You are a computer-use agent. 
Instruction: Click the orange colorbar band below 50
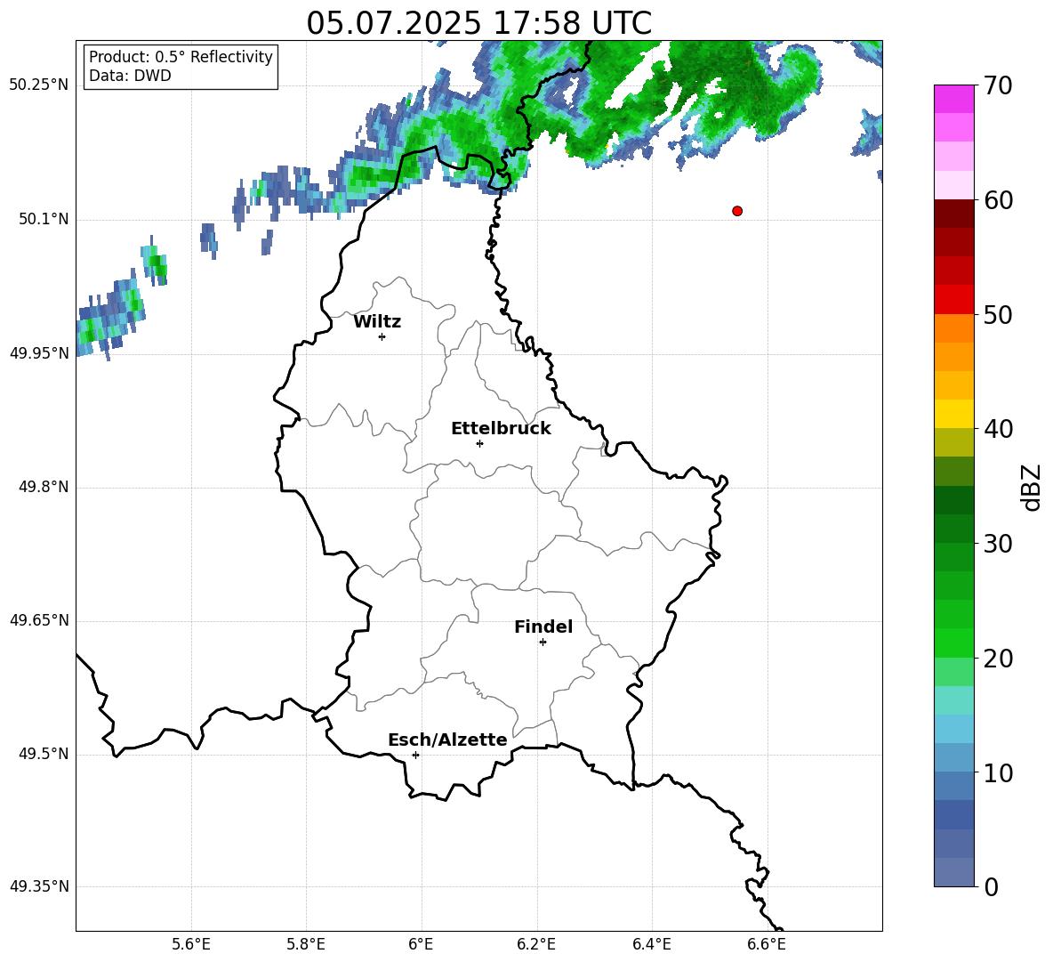pyautogui.click(x=953, y=328)
